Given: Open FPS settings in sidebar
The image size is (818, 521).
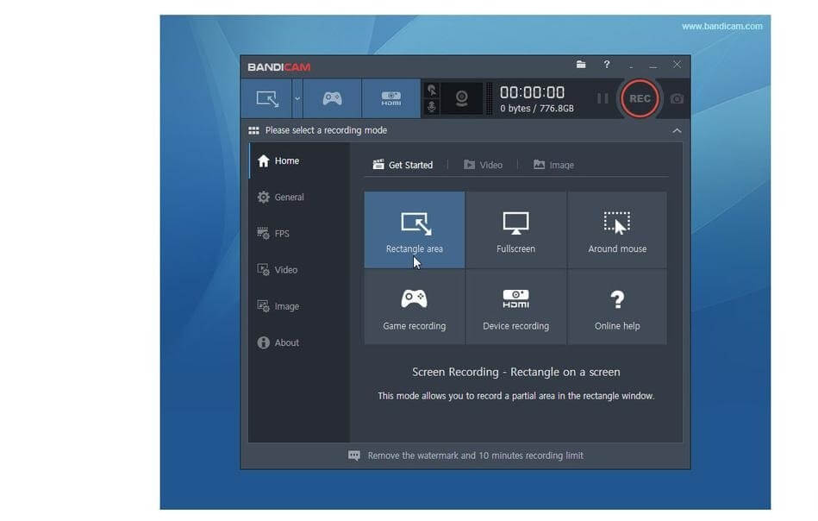Looking at the screenshot, I should [299, 234].
